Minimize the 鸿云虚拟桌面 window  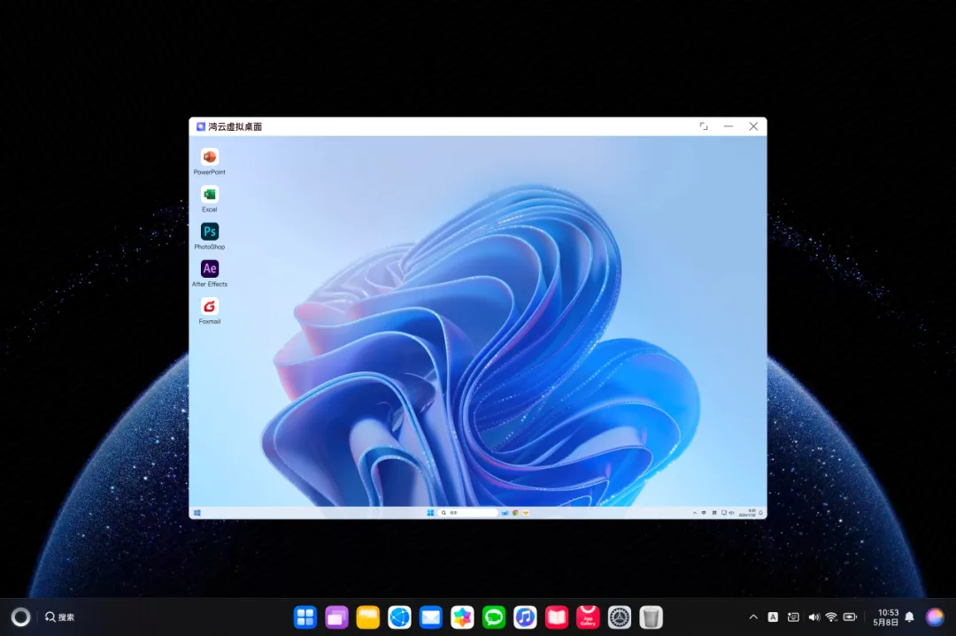[729, 126]
